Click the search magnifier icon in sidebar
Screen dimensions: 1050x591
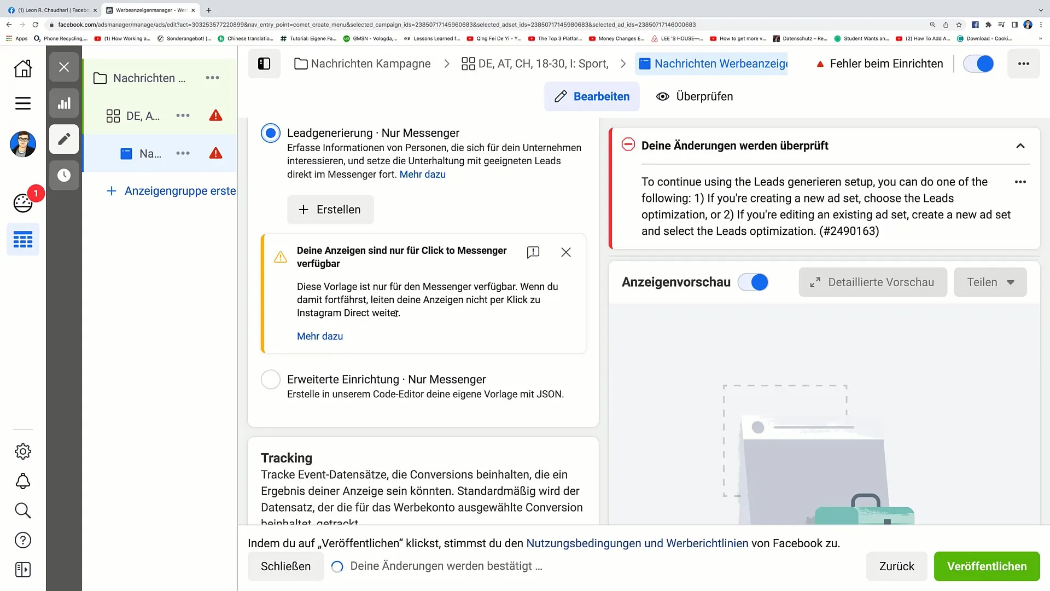click(x=22, y=511)
